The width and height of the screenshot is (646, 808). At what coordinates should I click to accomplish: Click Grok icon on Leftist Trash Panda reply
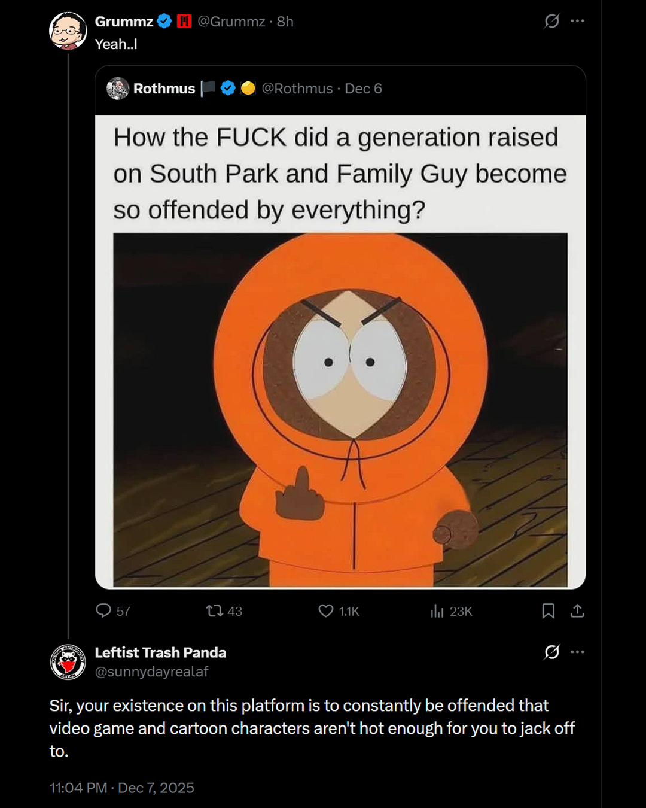coord(551,652)
